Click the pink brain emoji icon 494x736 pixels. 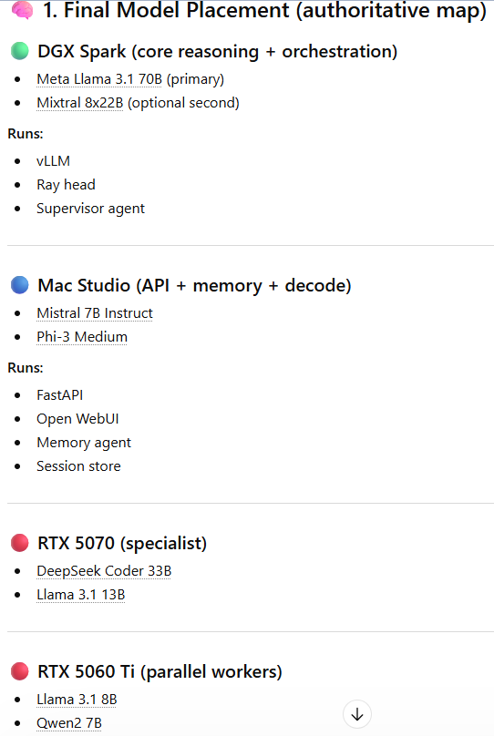[x=23, y=10]
